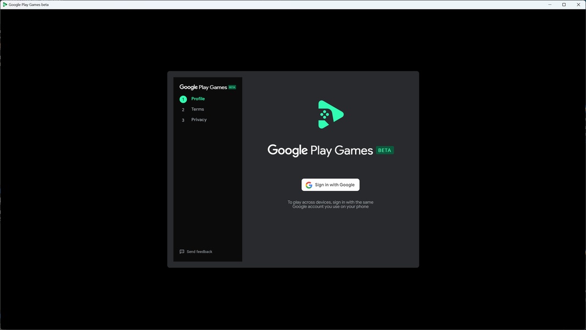Click the large Play Games controller logo
586x330 pixels.
coord(331,114)
